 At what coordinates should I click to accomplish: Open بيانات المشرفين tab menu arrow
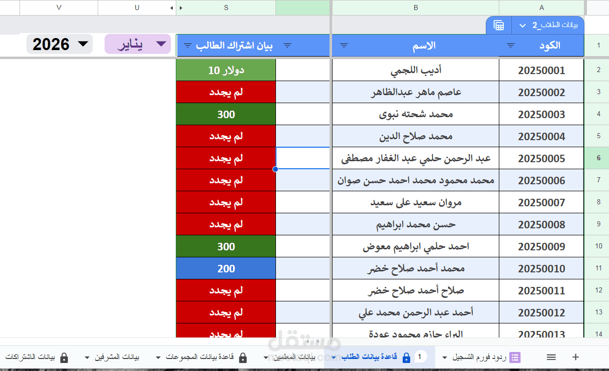pos(88,358)
